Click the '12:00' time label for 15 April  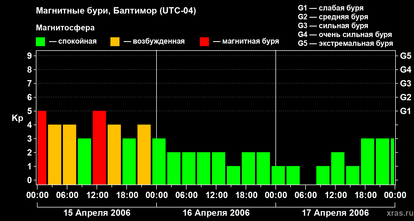[97, 195]
